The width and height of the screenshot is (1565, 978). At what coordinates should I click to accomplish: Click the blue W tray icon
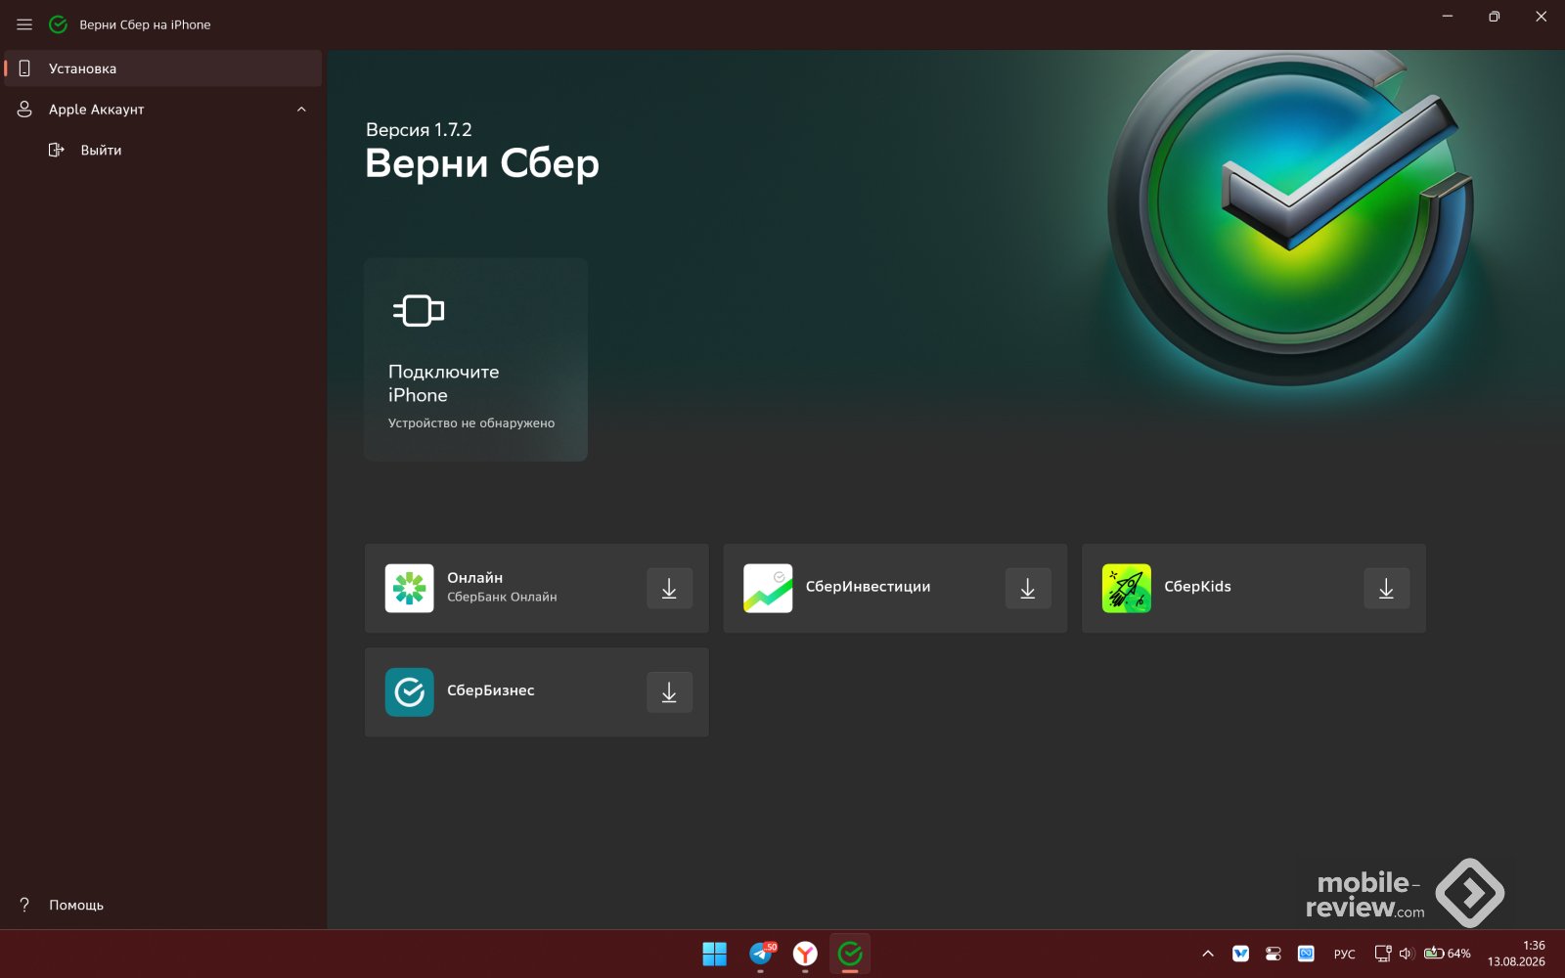coord(1240,954)
